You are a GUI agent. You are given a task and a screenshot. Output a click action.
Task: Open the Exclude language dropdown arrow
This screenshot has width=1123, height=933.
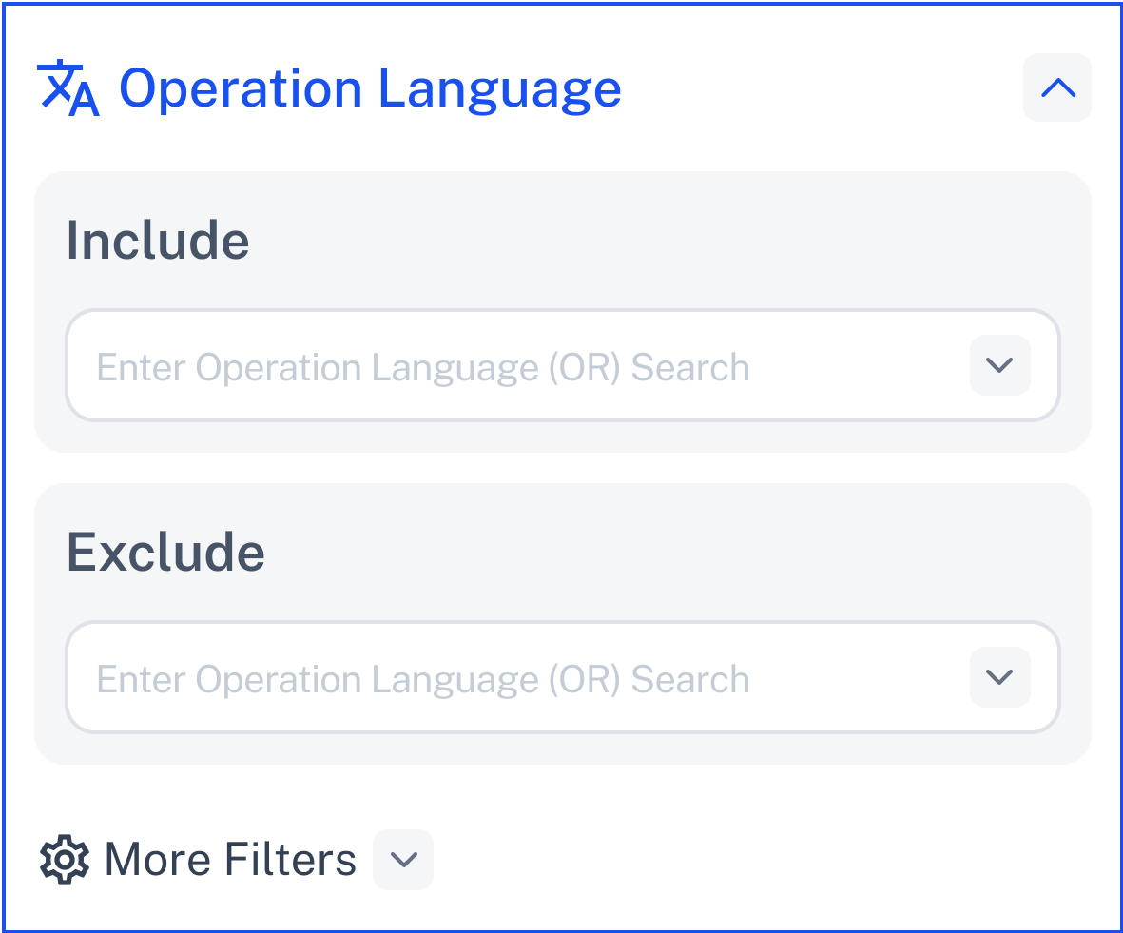point(999,677)
